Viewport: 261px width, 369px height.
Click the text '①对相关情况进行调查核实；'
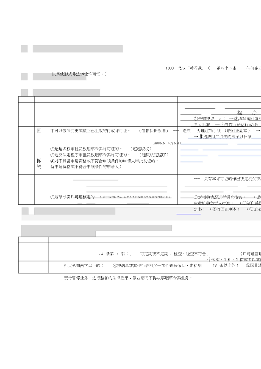220,197
